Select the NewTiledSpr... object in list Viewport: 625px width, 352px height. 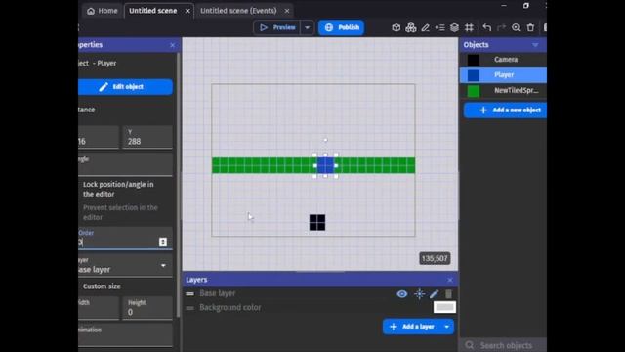[x=503, y=91]
